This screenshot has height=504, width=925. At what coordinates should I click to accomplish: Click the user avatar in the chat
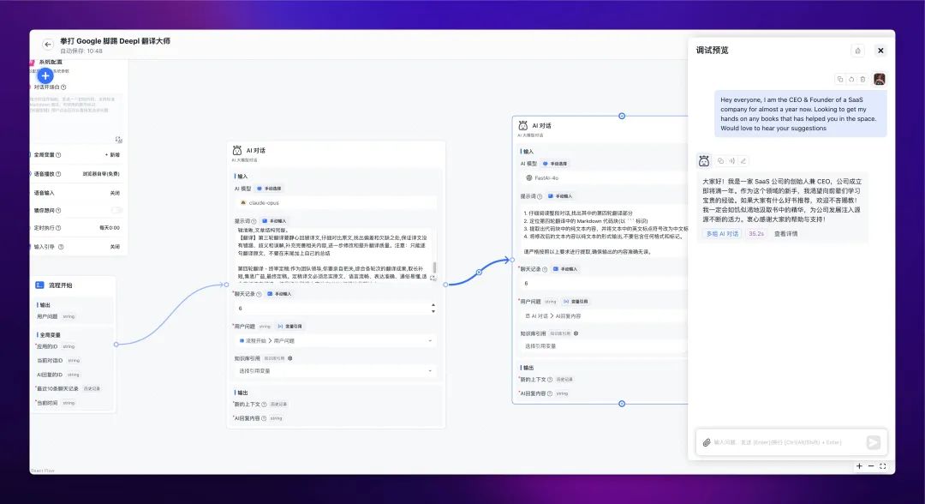[879, 79]
